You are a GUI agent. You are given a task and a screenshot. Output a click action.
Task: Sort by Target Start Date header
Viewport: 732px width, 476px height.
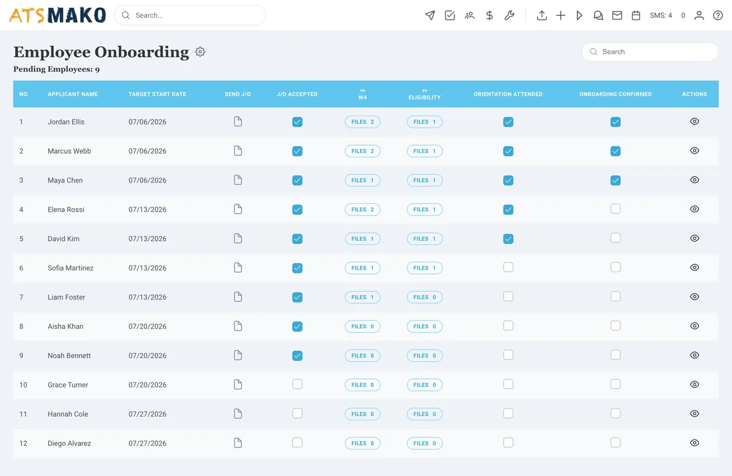157,94
